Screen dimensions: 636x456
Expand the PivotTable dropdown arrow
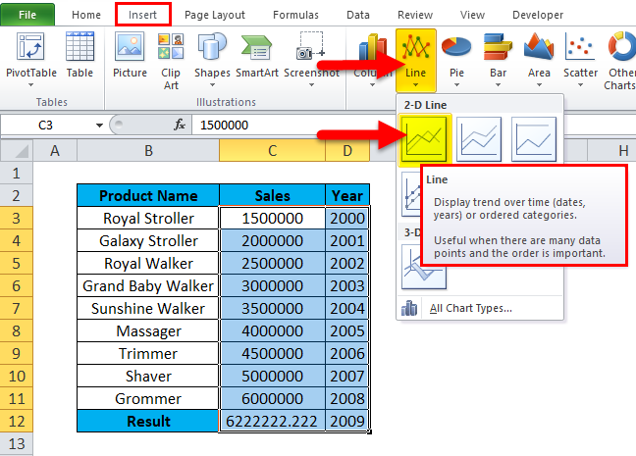30,85
